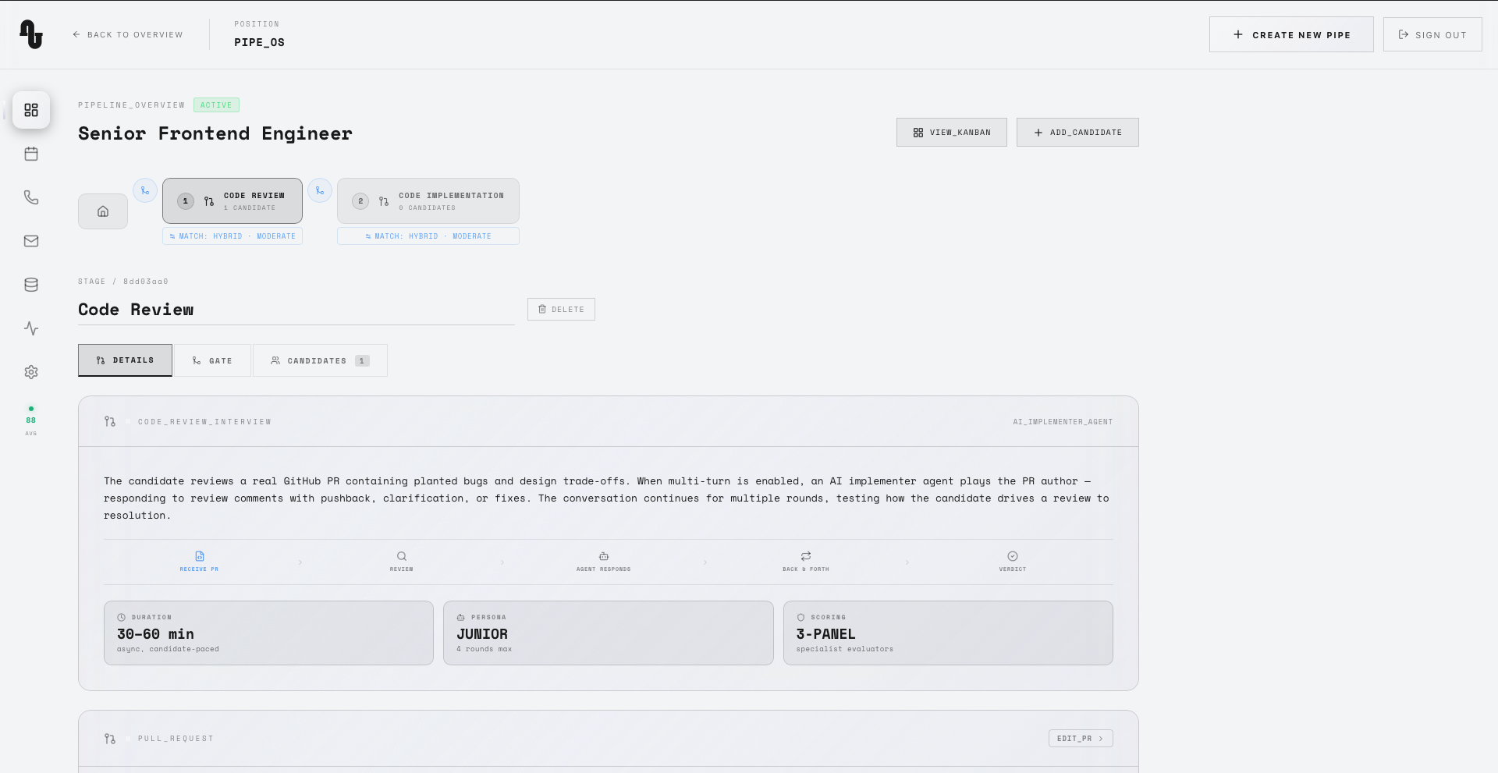Switch to the Gate tab
Screen dimensions: 1498x773
point(212,360)
